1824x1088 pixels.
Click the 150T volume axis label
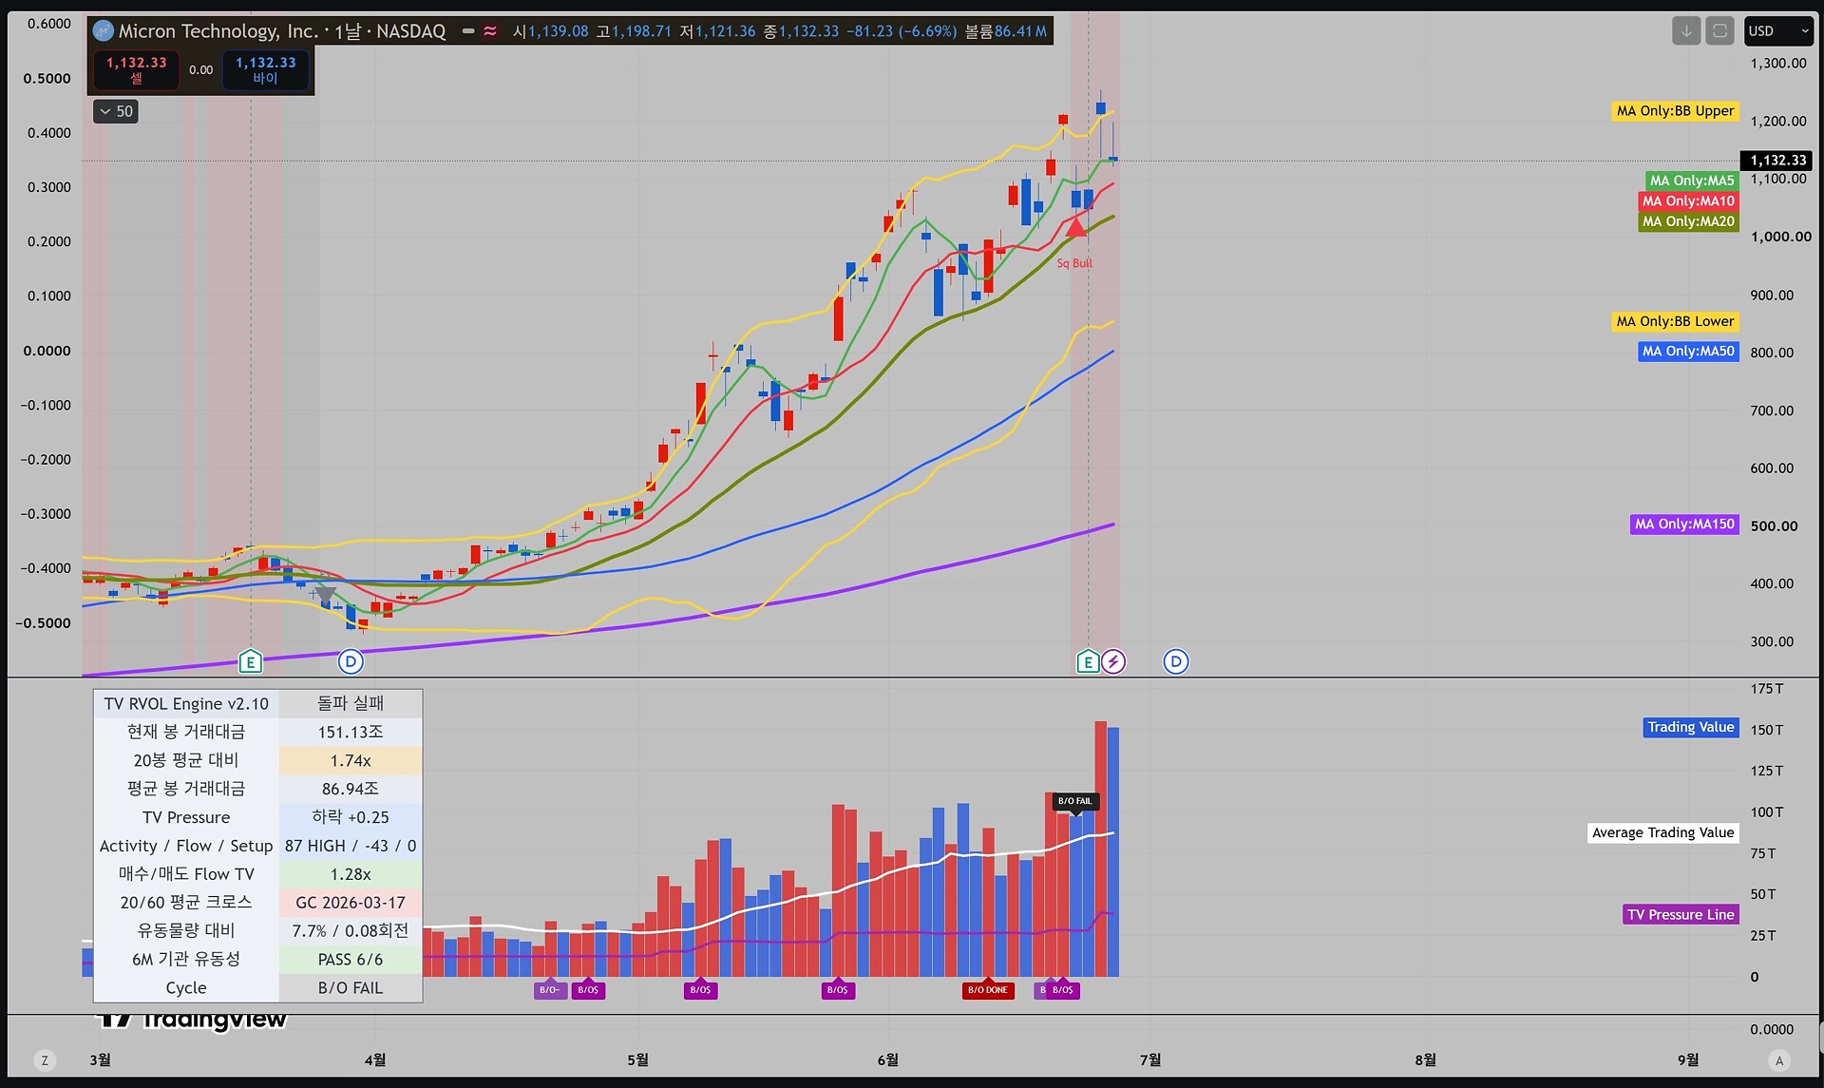click(x=1767, y=730)
